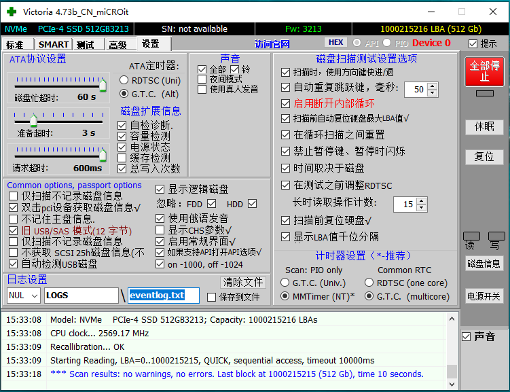Toggle 自检诊断 checkbox
The image size is (510, 392).
coord(122,125)
